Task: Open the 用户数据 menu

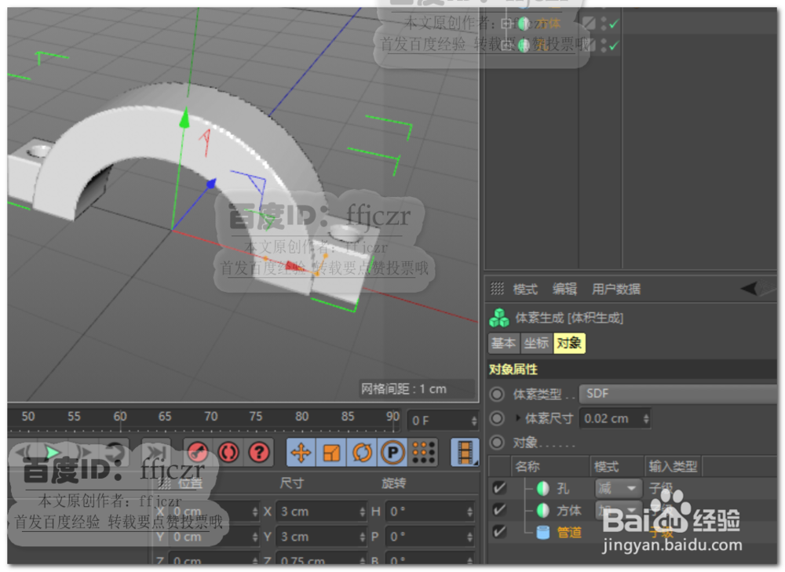Action: [615, 289]
